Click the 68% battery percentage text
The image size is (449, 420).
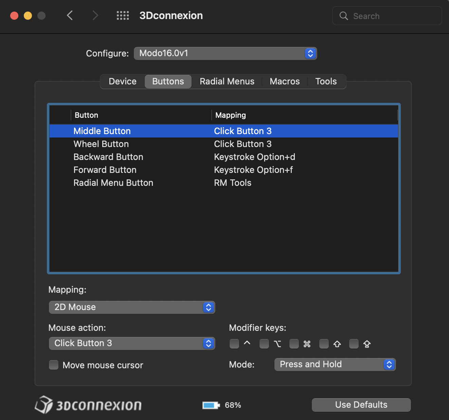[x=233, y=405]
